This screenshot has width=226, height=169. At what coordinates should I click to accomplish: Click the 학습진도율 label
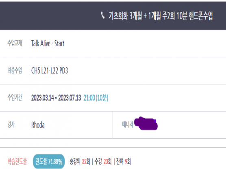(17, 161)
